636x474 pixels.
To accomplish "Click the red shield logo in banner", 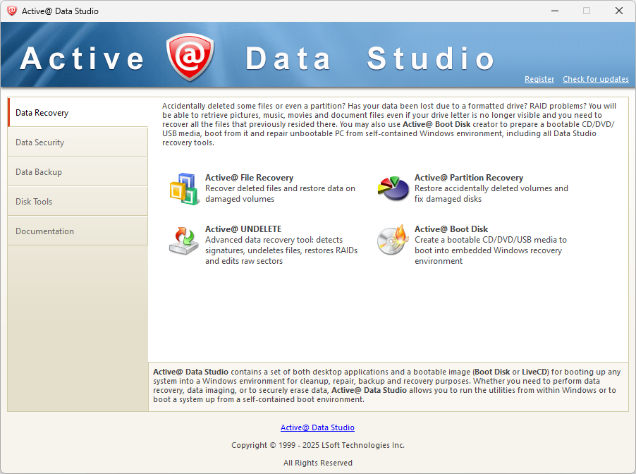I will point(190,57).
